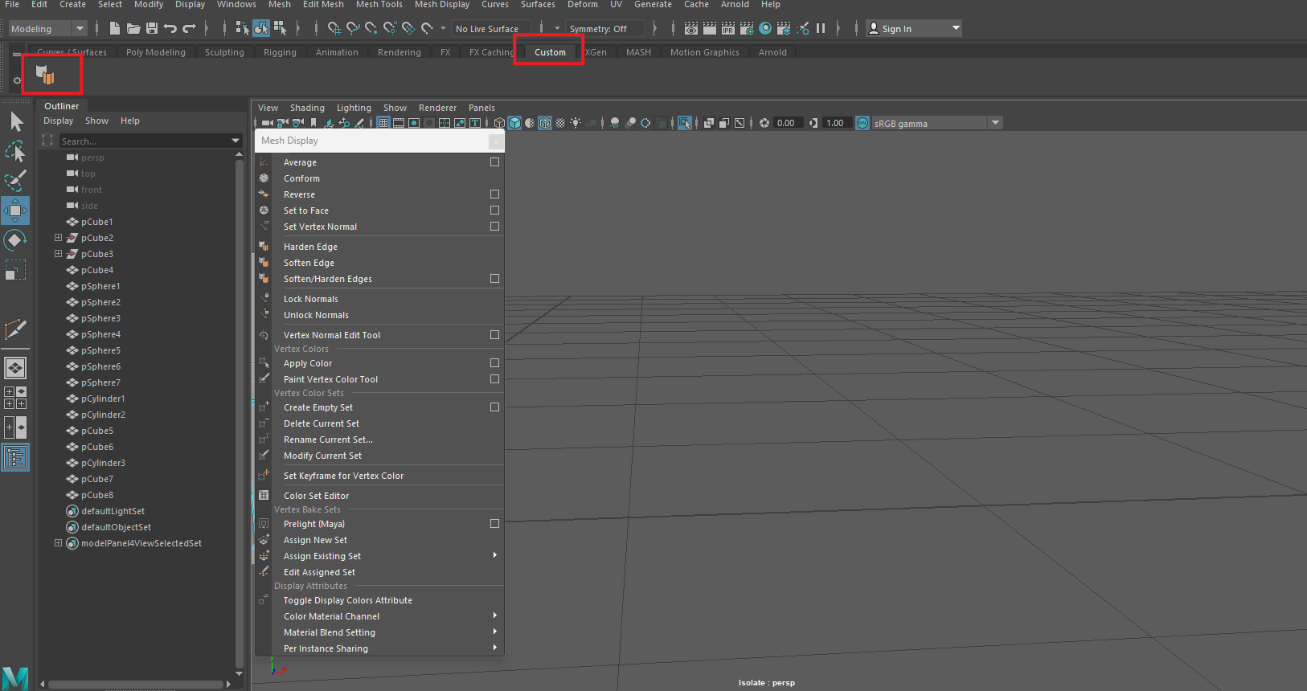Enable textured display in viewport
The width and height of the screenshot is (1307, 691).
[x=560, y=123]
